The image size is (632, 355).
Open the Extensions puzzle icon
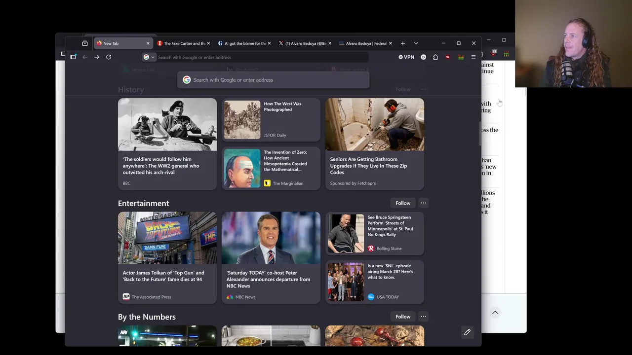pos(435,57)
